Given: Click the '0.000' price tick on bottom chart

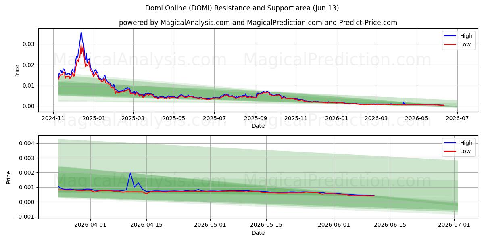Looking at the screenshot, I should point(27,202).
